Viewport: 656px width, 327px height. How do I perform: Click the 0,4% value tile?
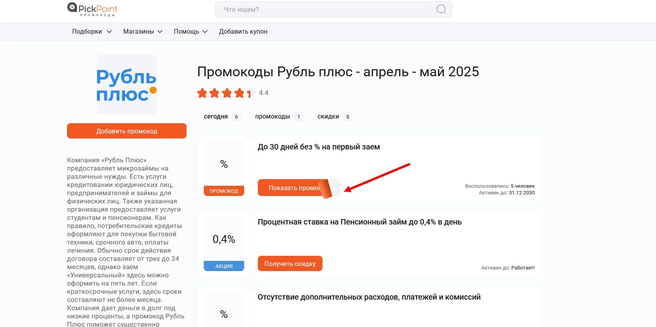click(x=224, y=239)
